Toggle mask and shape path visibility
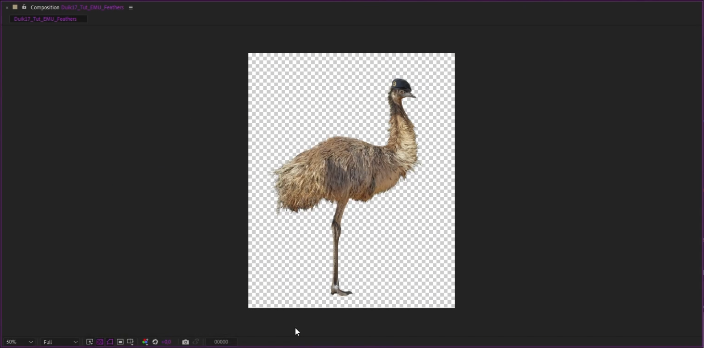Viewport: 704px width, 348px height. 110,342
